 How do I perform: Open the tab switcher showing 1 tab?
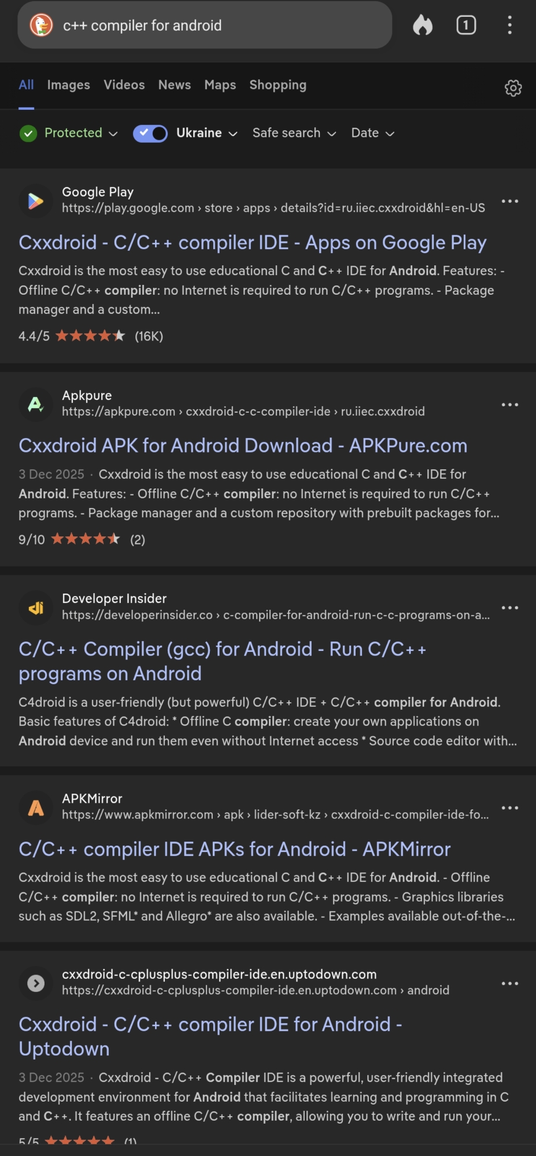click(466, 25)
